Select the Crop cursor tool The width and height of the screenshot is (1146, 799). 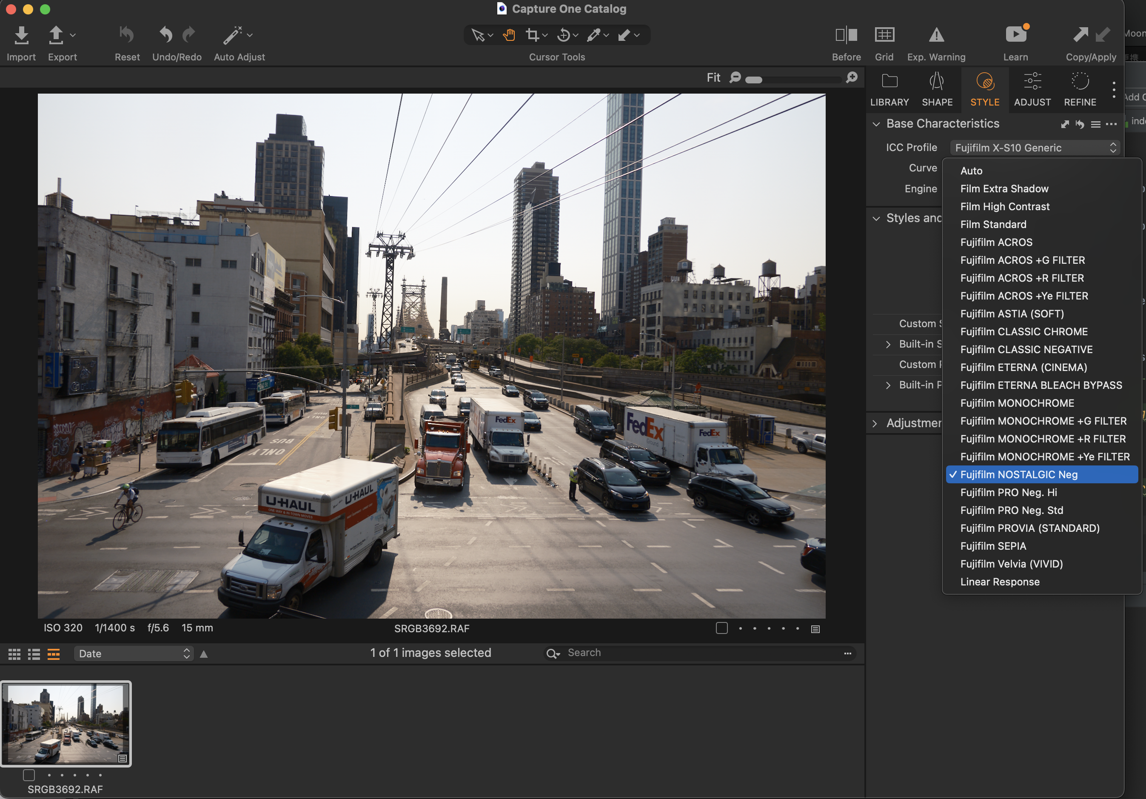(532, 35)
